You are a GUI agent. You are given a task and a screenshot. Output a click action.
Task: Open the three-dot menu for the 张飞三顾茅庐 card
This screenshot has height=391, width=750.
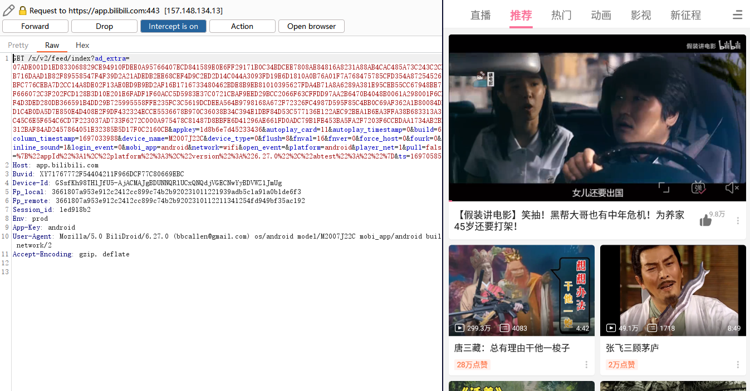click(x=738, y=365)
